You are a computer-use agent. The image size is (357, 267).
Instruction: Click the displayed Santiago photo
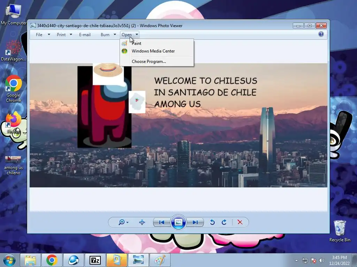[178, 125]
